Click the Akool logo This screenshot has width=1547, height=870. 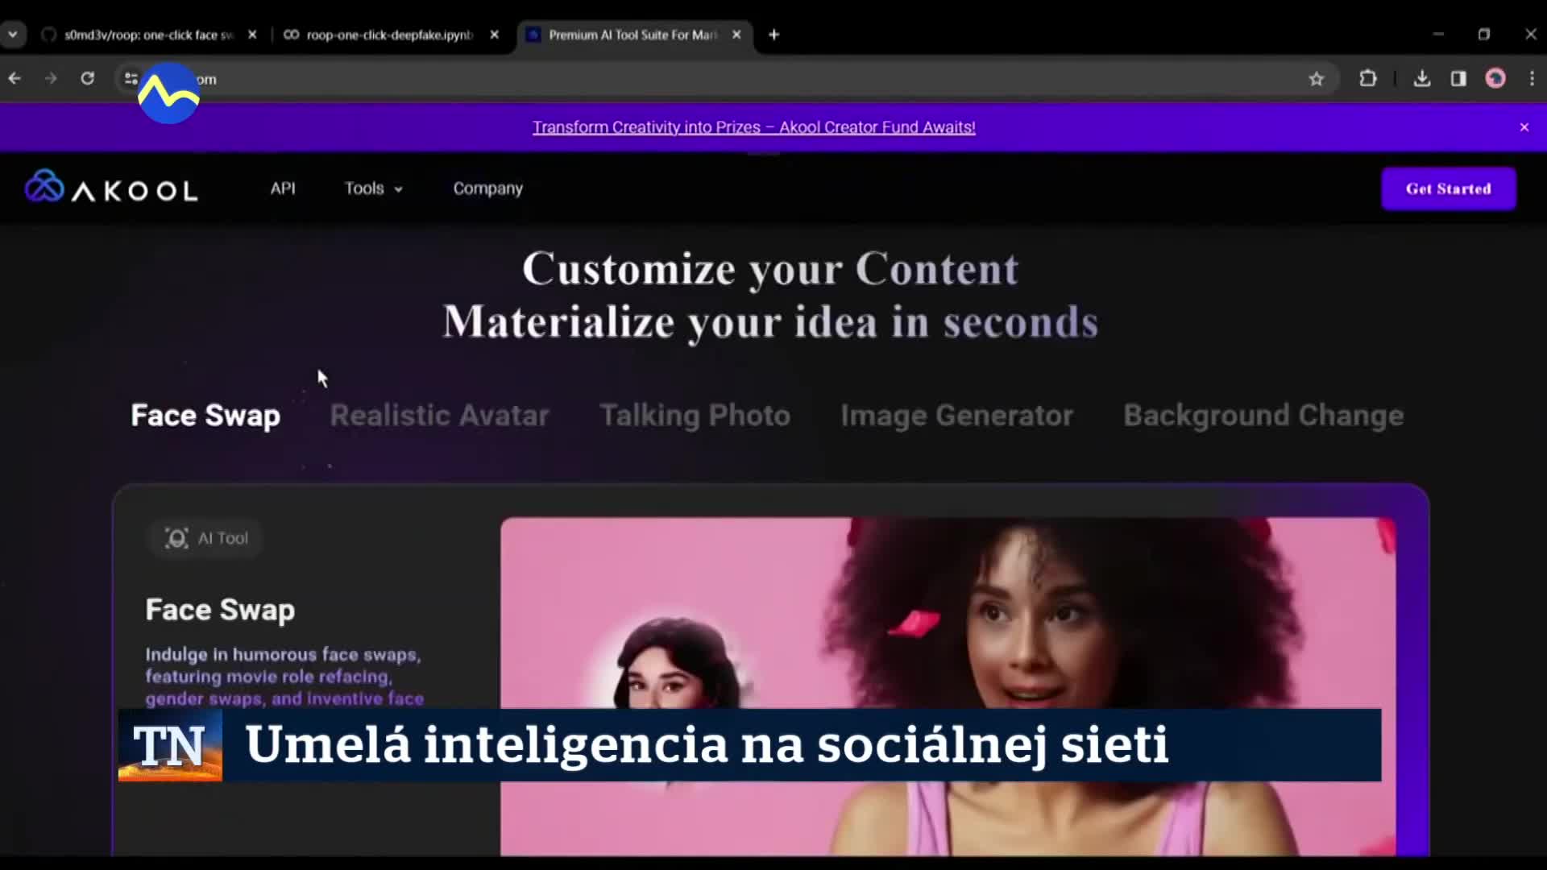point(111,188)
